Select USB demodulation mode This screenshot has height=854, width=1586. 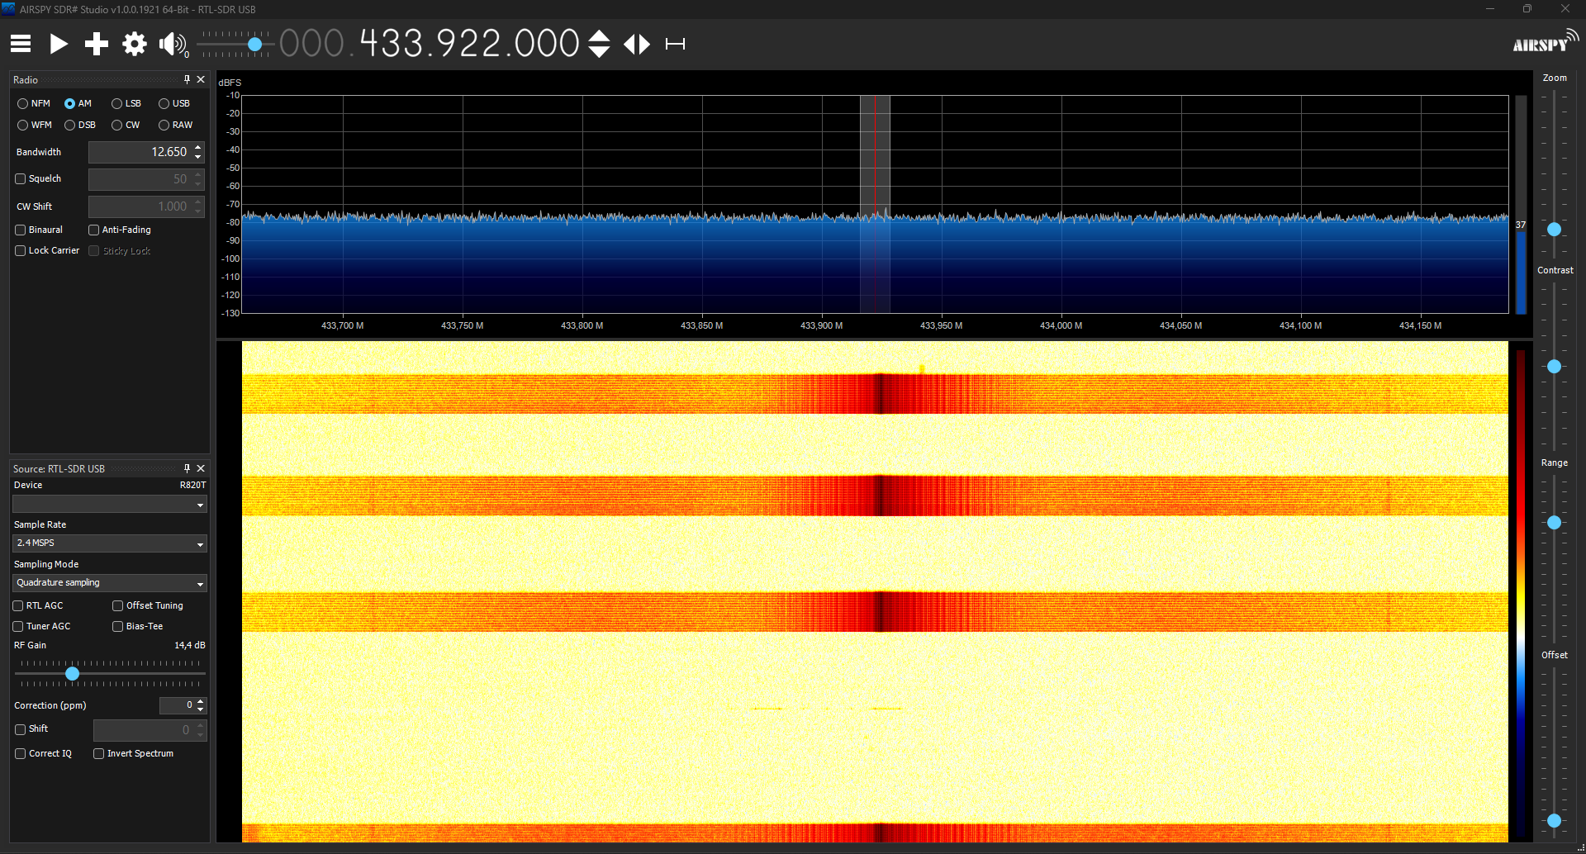click(174, 103)
